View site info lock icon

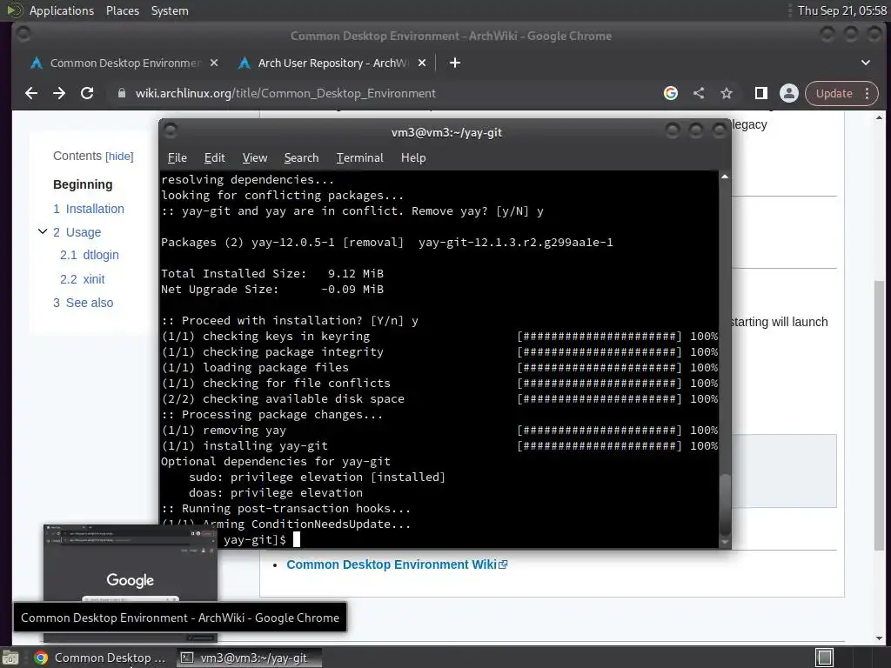click(x=121, y=93)
